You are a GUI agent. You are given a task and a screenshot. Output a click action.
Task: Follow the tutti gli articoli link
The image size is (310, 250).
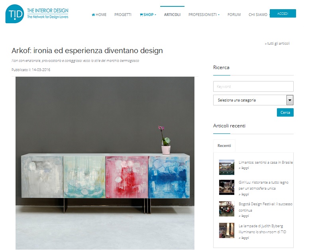(277, 44)
